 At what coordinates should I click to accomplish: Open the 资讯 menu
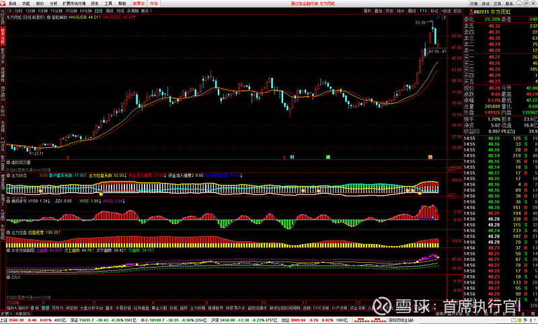94,3
